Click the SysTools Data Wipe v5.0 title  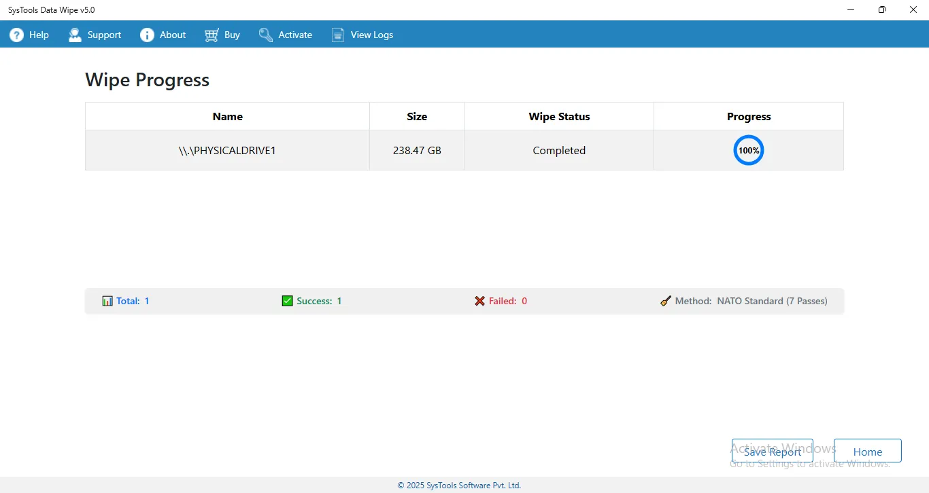tap(52, 10)
